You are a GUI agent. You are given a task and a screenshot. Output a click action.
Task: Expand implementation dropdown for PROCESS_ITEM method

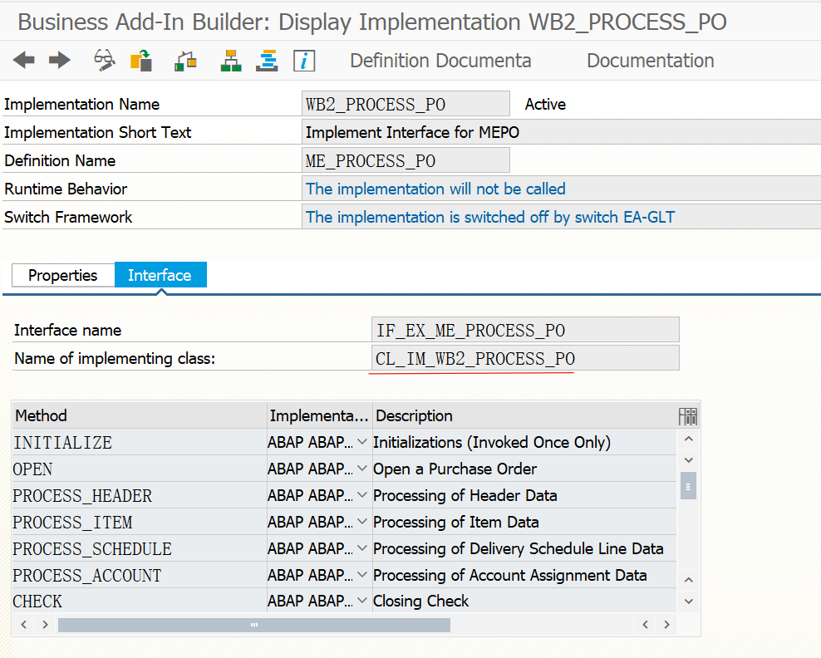(x=361, y=522)
